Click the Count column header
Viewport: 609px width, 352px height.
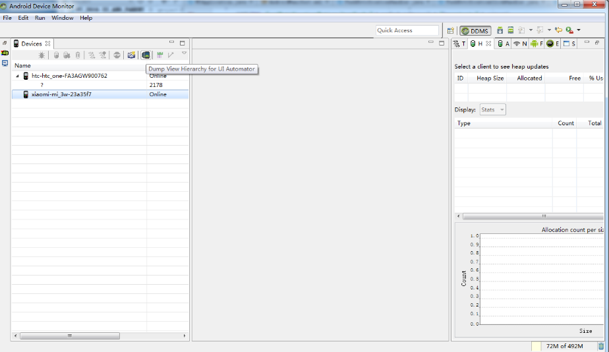coord(565,123)
